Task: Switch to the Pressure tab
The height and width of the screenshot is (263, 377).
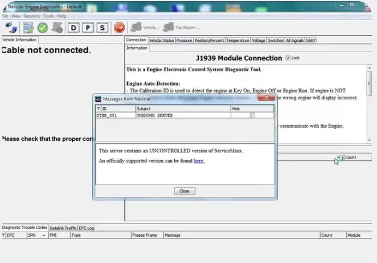Action: tap(184, 41)
